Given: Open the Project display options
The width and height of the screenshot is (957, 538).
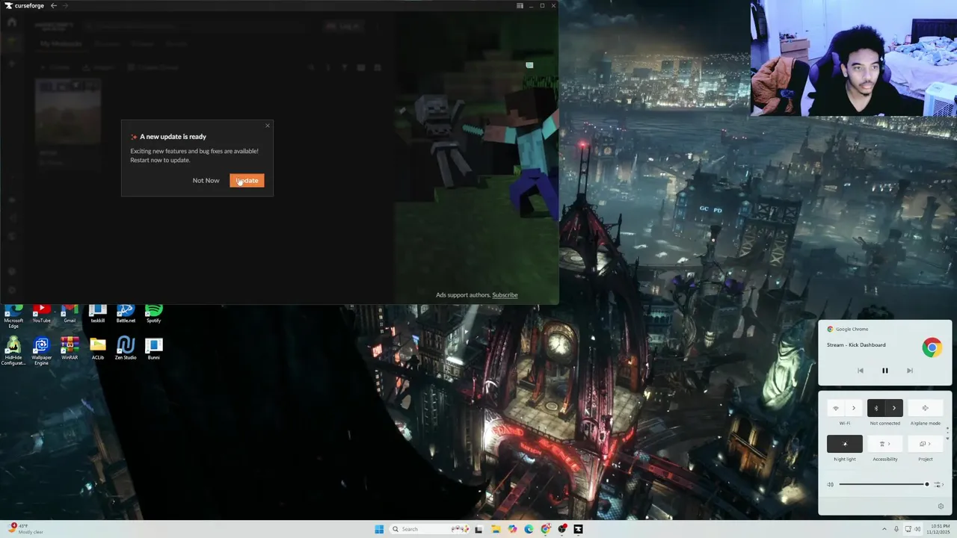Looking at the screenshot, I should 925,444.
